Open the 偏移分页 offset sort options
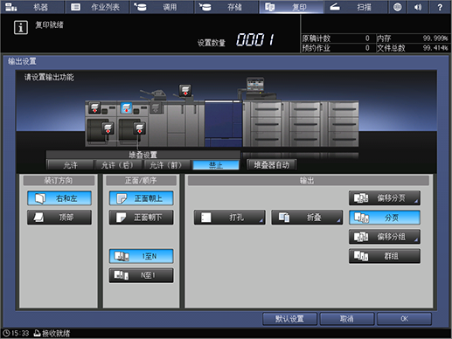The image size is (452, 339). (x=385, y=198)
